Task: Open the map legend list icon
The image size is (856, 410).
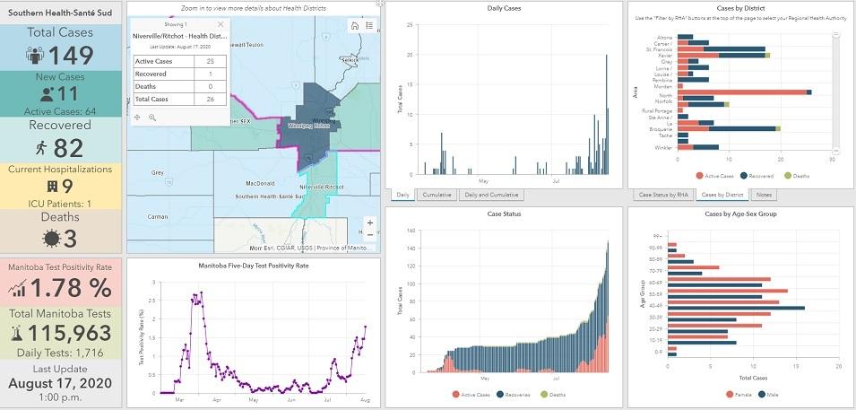Action: 368,26
